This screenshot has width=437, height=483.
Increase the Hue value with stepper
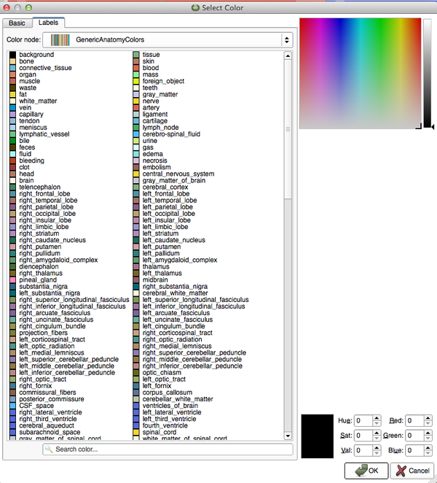point(376,418)
